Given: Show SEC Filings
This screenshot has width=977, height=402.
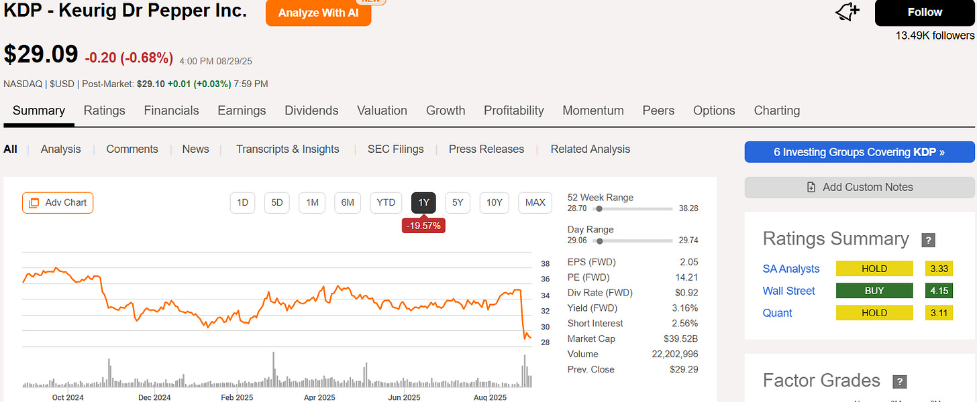Looking at the screenshot, I should [396, 149].
